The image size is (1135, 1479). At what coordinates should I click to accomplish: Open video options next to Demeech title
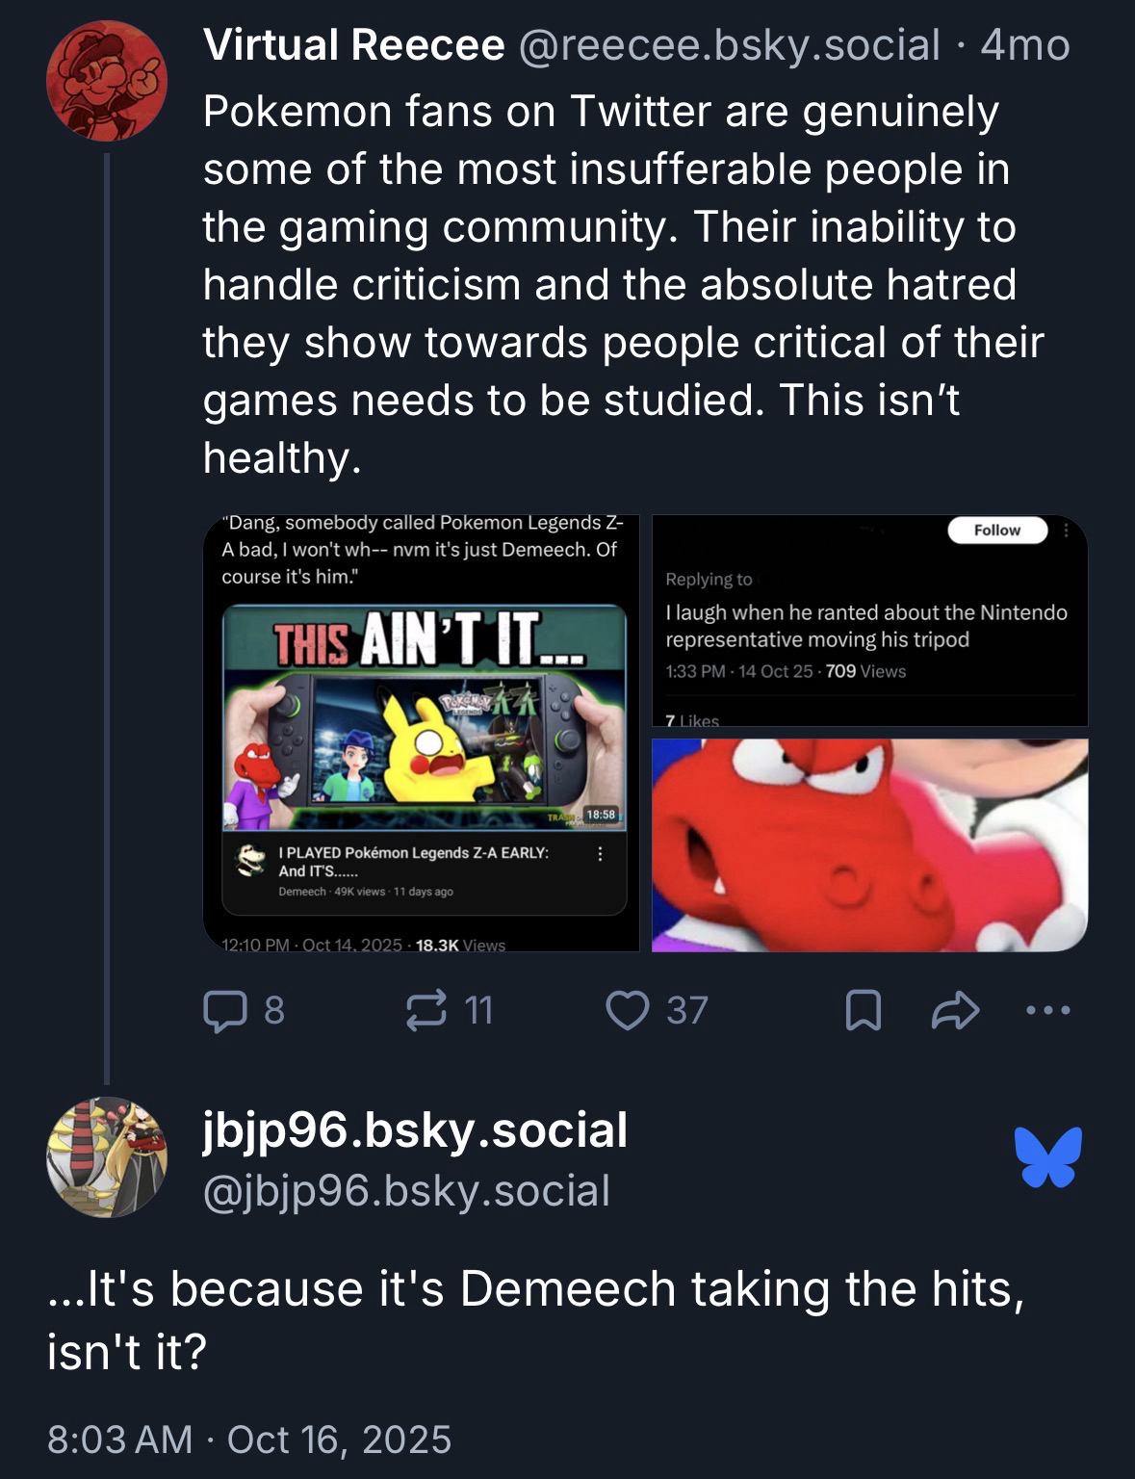[x=601, y=854]
